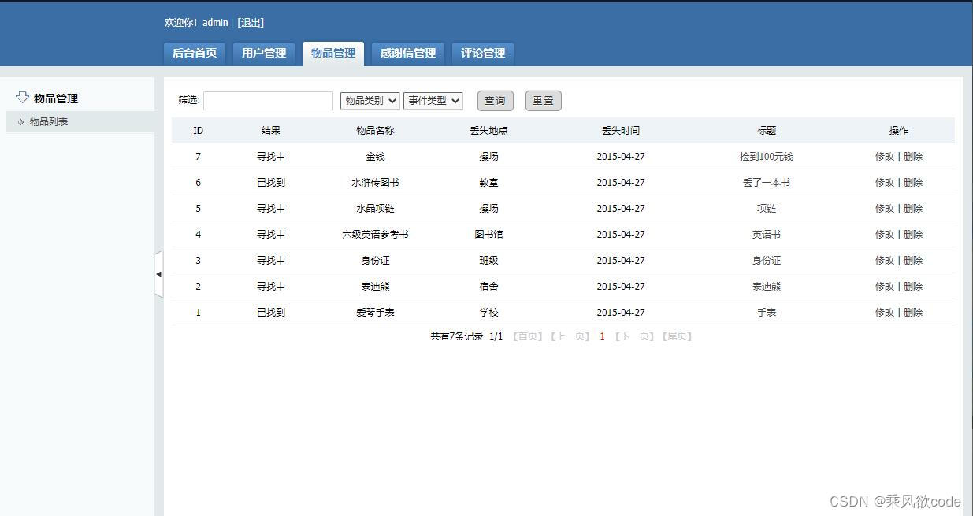Image resolution: width=973 pixels, height=516 pixels.
Task: Switch to the 感谢信管理 tab
Action: (407, 54)
